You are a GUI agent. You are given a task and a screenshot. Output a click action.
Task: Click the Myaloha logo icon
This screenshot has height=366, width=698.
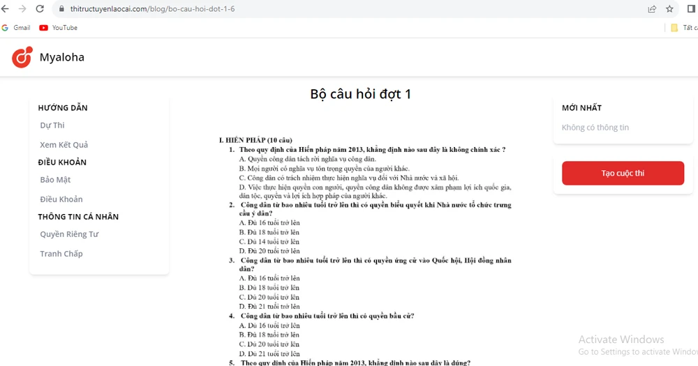[x=22, y=57]
